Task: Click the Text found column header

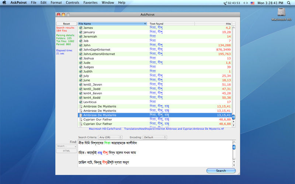Action: click(x=171, y=24)
